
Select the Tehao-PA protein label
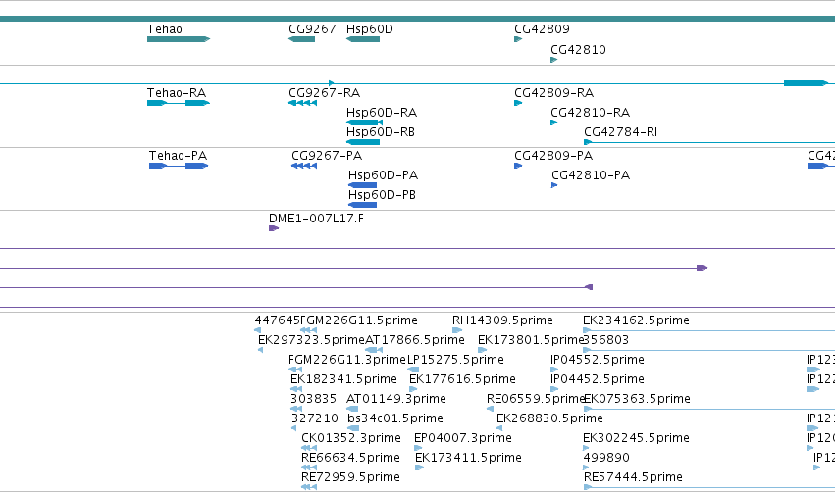(178, 156)
